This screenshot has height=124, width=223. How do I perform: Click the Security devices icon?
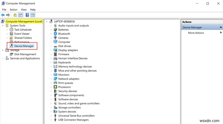(x=55, y=91)
